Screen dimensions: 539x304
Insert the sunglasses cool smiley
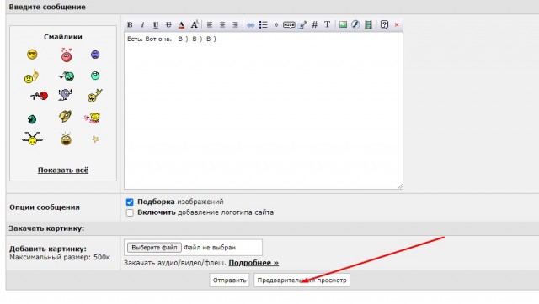click(32, 54)
